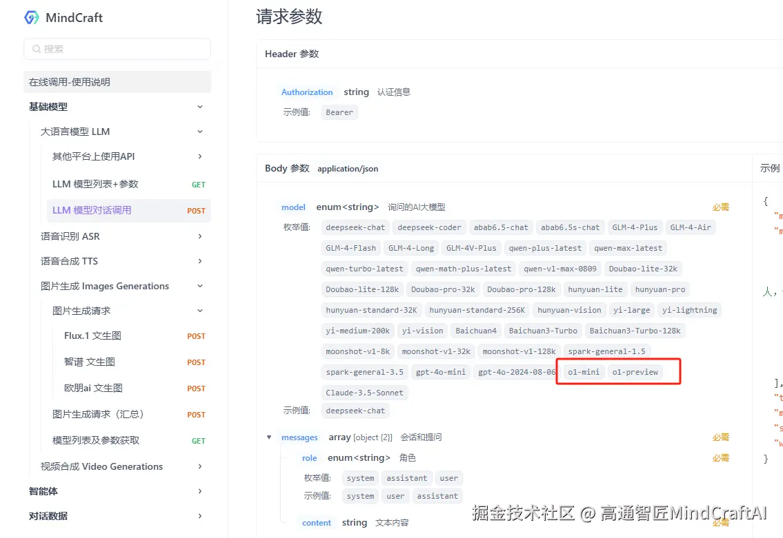Open 智谱 文生图 entry
Screen dimensions: 783x538
click(x=135, y=362)
